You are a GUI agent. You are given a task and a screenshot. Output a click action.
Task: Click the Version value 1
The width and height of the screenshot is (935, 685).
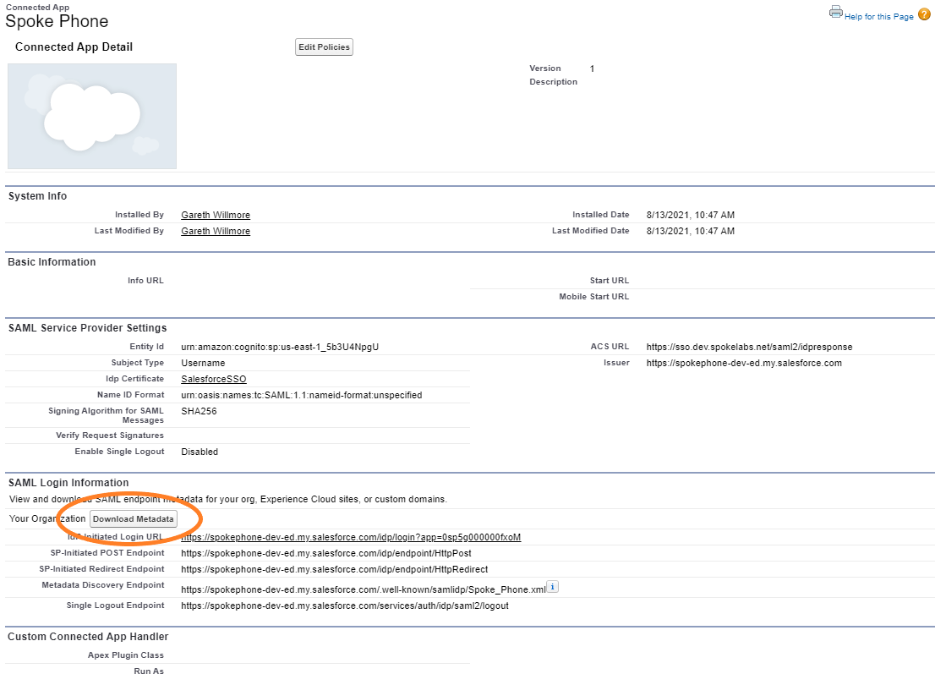coord(592,68)
